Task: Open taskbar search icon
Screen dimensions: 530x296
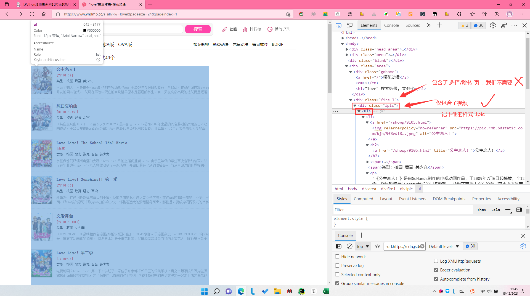Action: tap(217, 291)
